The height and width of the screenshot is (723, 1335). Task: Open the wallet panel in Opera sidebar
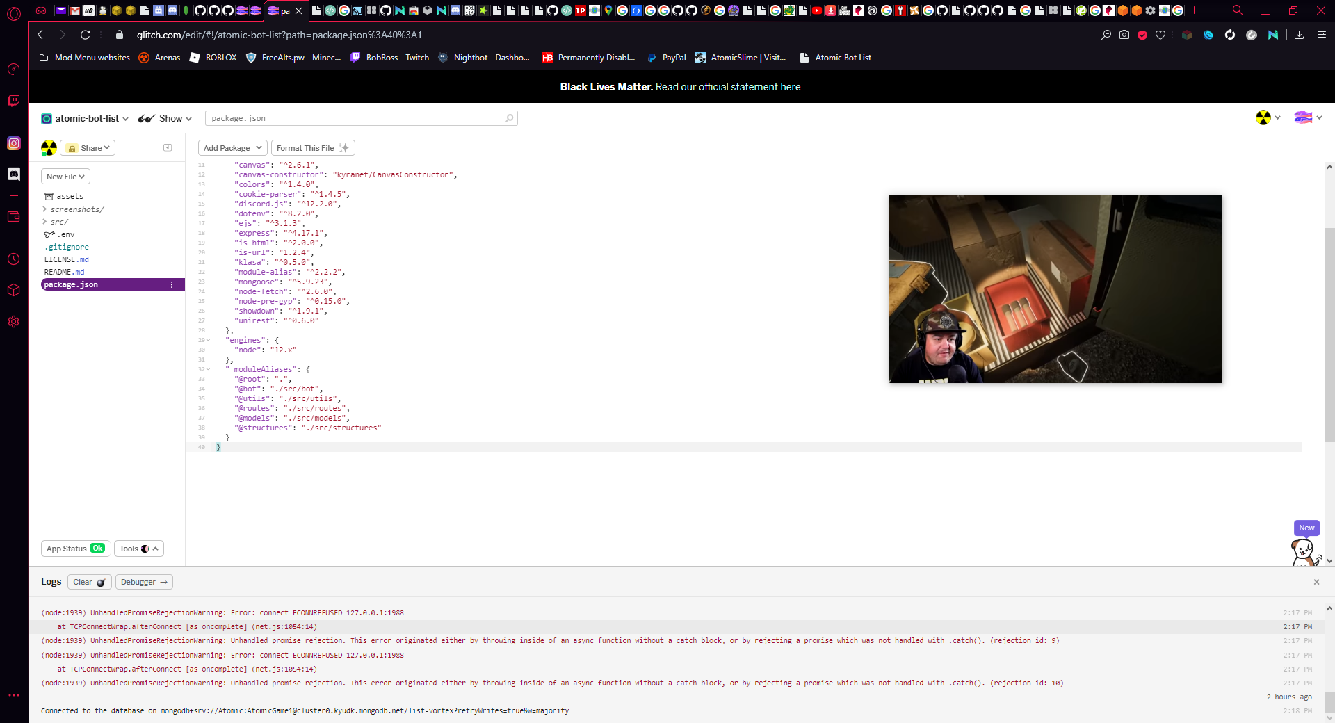(13, 217)
